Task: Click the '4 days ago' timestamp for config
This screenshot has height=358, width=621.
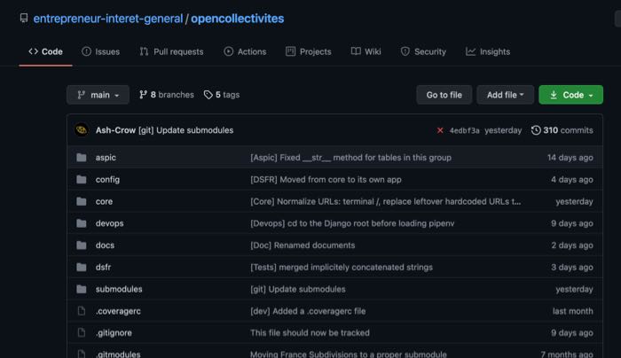Action: [572, 180]
